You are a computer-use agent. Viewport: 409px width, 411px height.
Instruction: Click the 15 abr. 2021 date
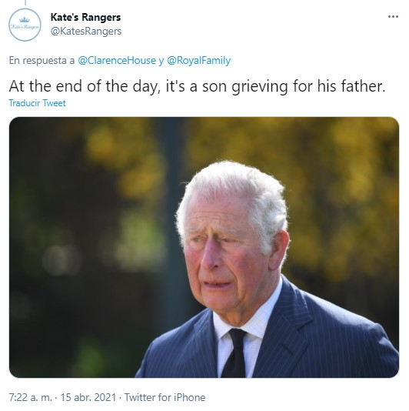[88, 397]
